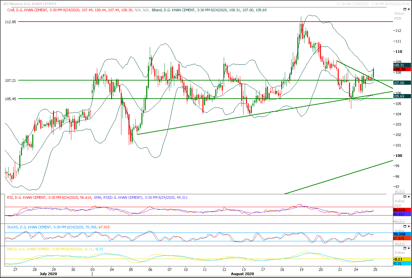
Task: Click the 30 Minutes D.G. KHAN CEMENT title
Action: (29, 4)
